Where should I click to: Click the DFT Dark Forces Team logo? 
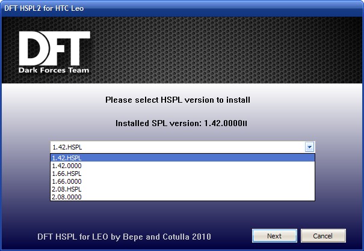point(54,52)
